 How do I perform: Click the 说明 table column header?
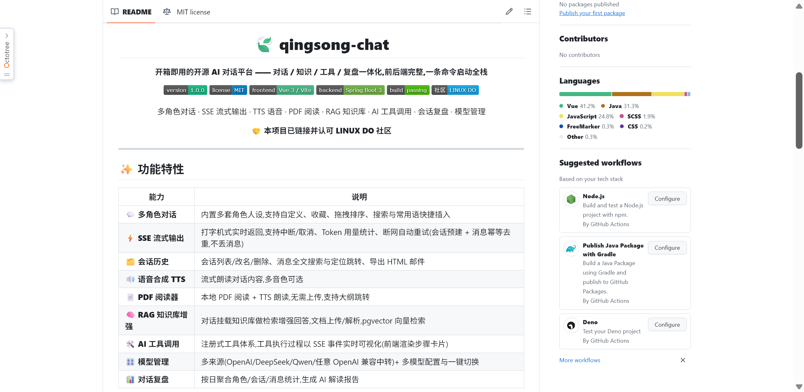click(x=359, y=197)
